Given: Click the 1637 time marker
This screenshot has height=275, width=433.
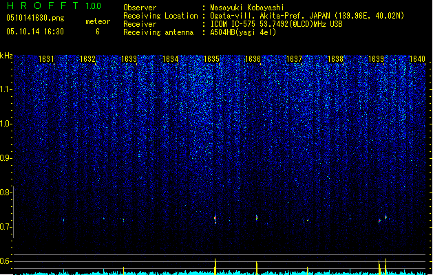Looking at the screenshot, I should pyautogui.click(x=294, y=59).
